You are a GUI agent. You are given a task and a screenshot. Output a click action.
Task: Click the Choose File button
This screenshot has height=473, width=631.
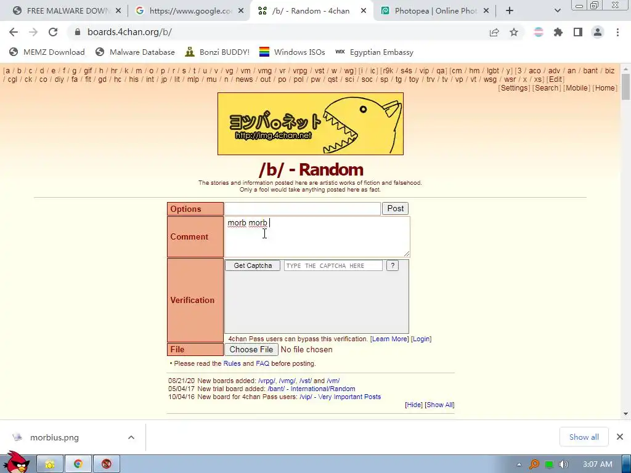[251, 350]
